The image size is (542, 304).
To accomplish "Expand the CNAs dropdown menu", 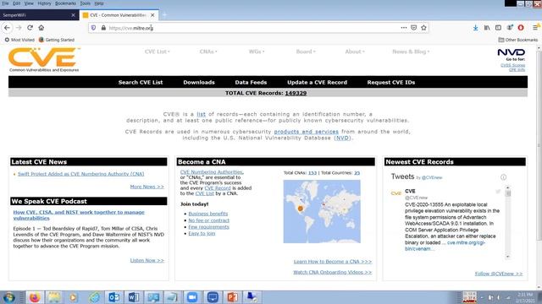I will click(208, 52).
